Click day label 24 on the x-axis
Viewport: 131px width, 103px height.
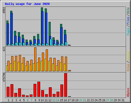(96, 100)
